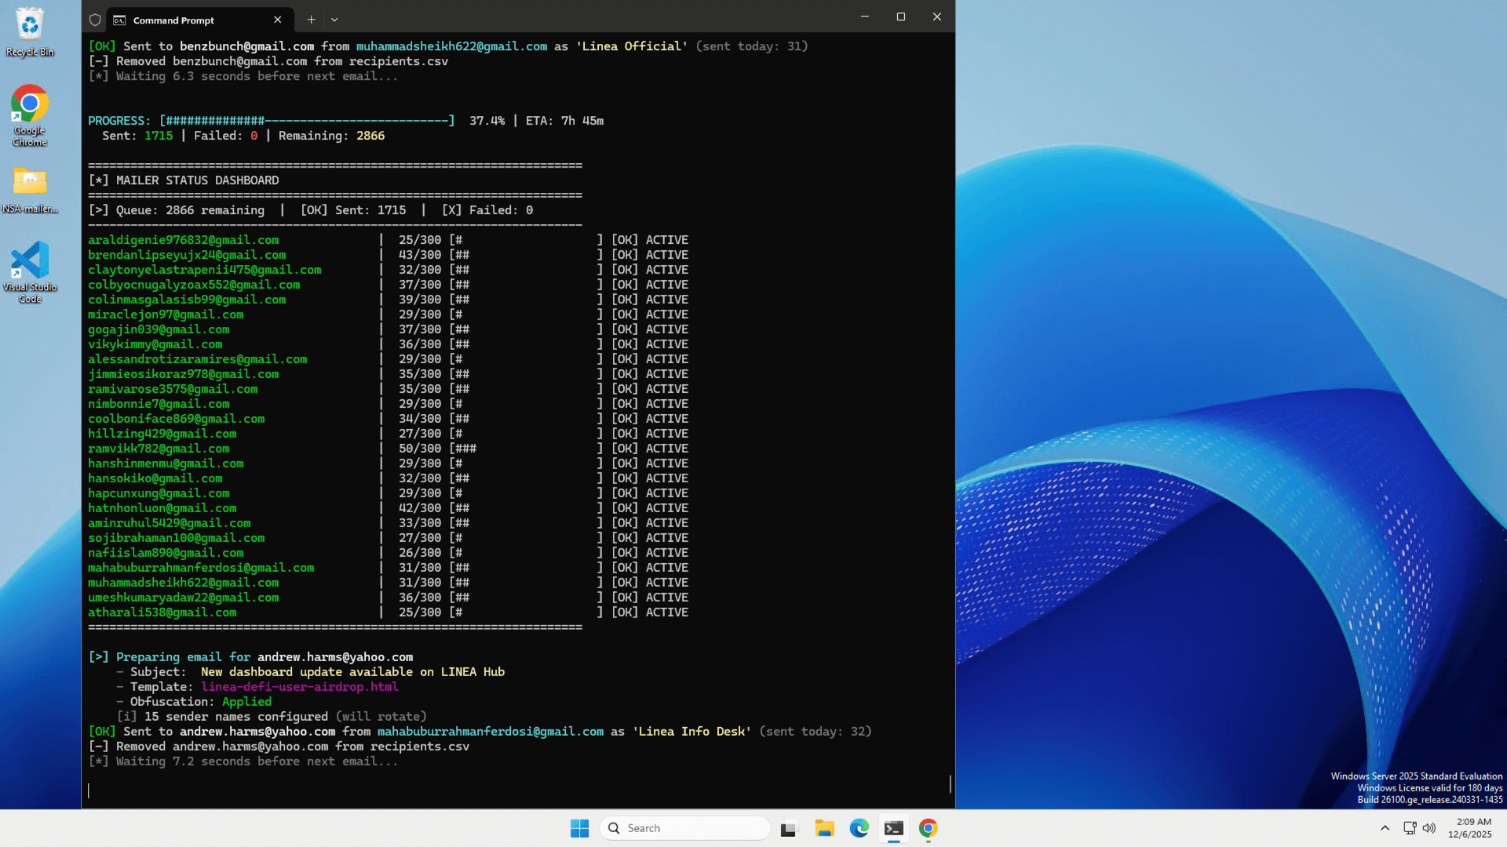Open new tab dropdown menu in terminal
Screen dimensions: 1507x847
(x=334, y=20)
